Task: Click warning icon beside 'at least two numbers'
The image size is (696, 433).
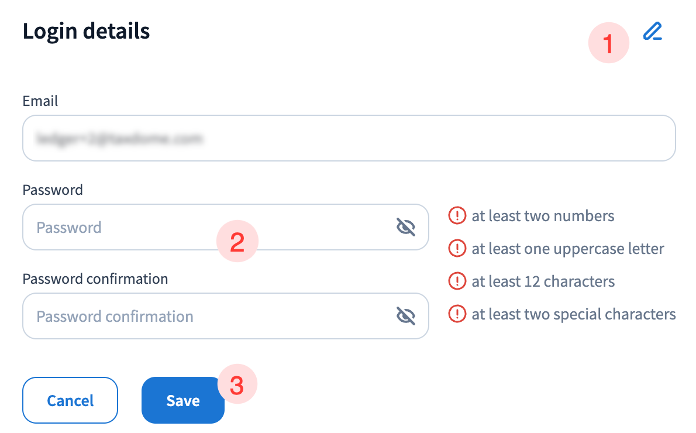Action: [457, 216]
